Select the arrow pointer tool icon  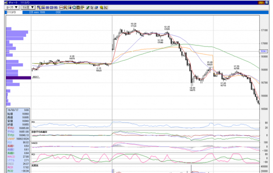pyautogui.click(x=92, y=7)
